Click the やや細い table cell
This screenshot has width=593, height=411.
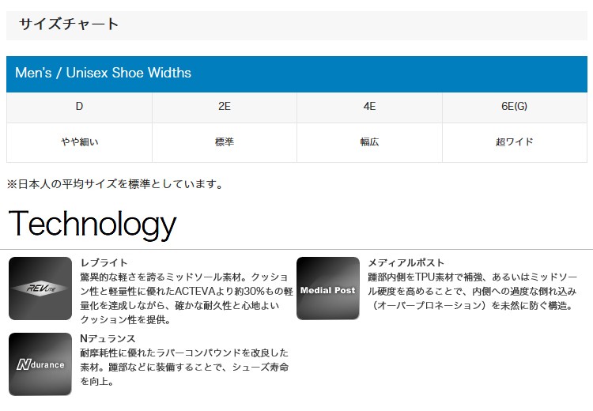pyautogui.click(x=79, y=142)
